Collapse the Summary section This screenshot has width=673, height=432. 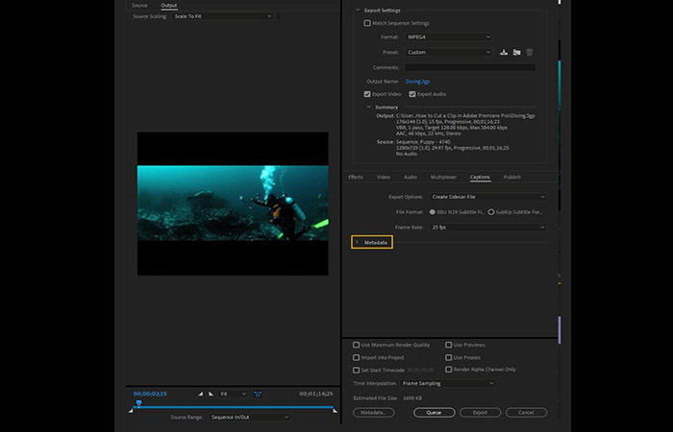(x=368, y=108)
